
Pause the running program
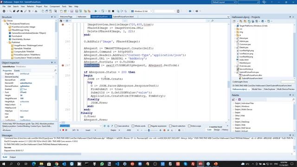point(110,11)
